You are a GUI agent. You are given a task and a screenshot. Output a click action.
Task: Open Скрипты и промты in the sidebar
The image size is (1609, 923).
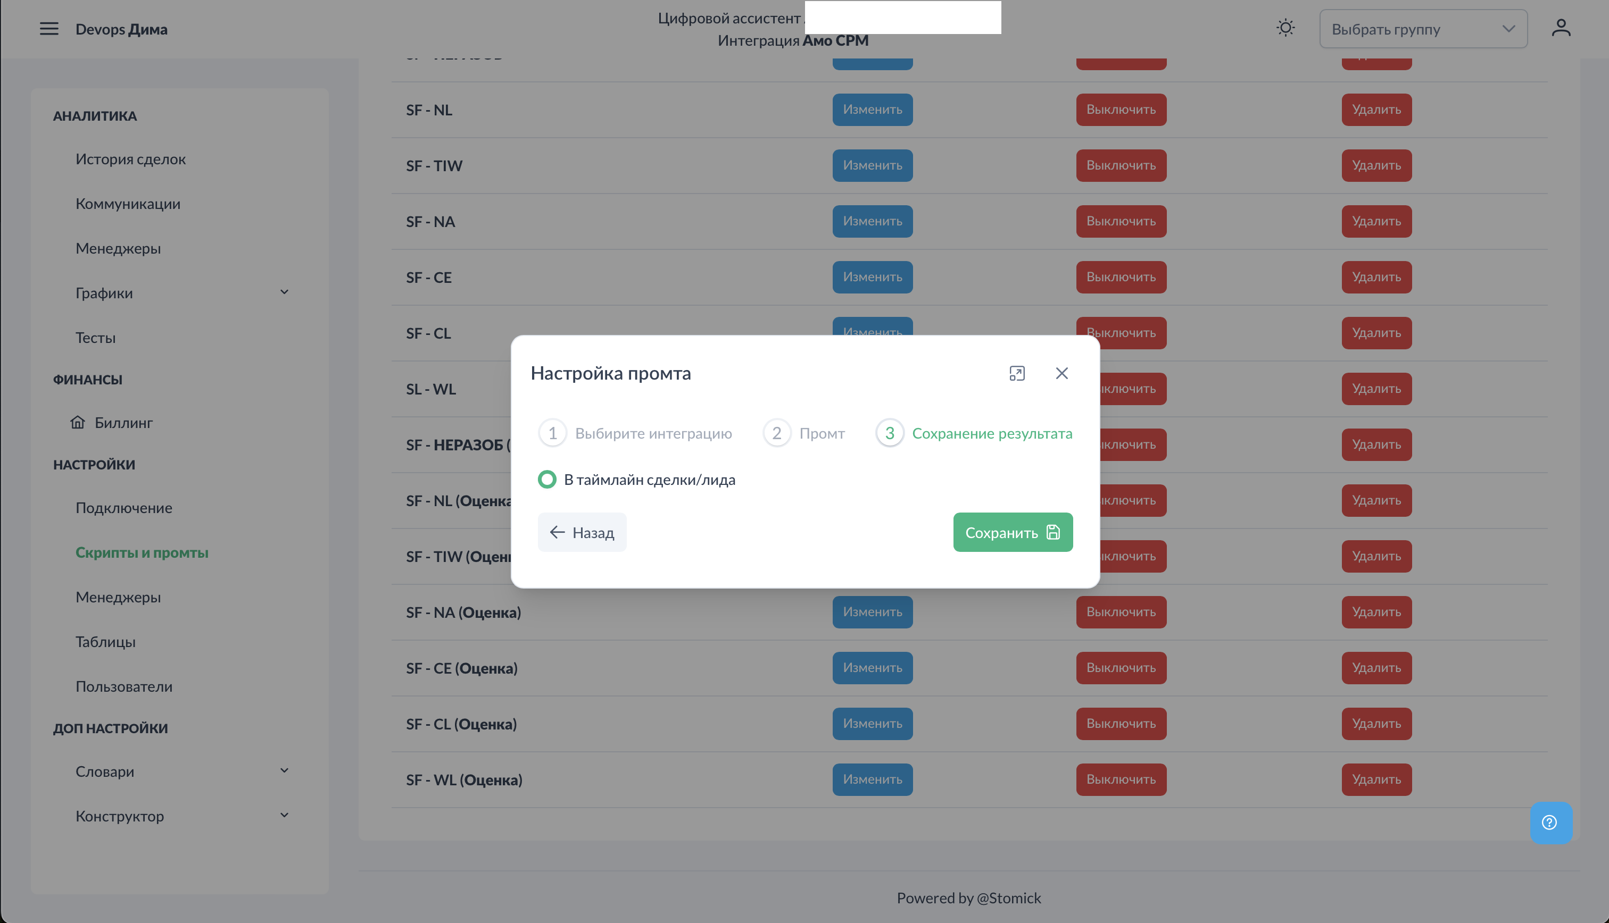coord(142,552)
